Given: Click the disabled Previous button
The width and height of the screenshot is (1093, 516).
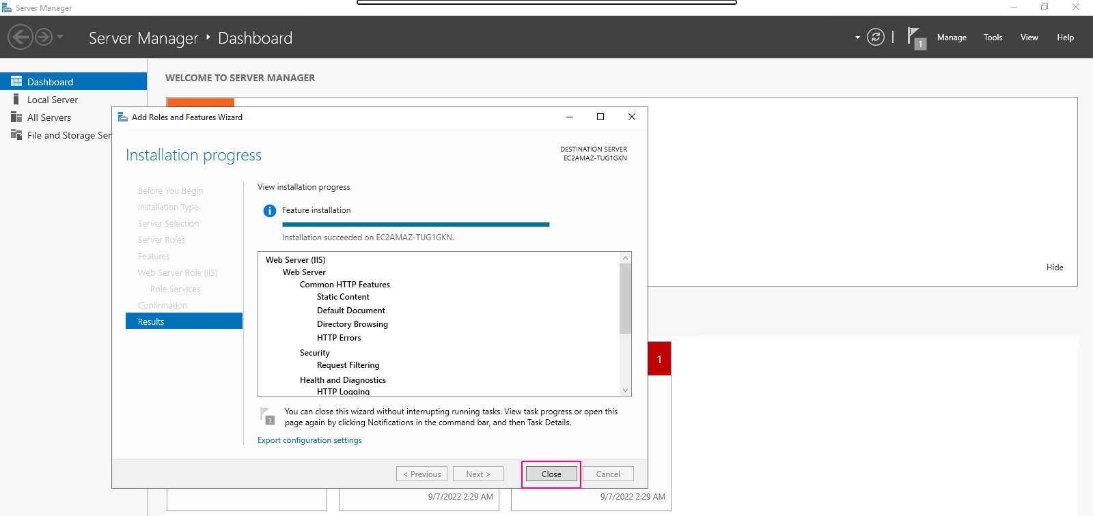Looking at the screenshot, I should 421,474.
